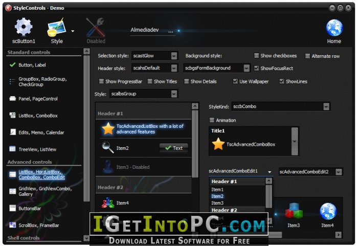
Task: Click the Almediadev text edit field
Action: [x=152, y=30]
